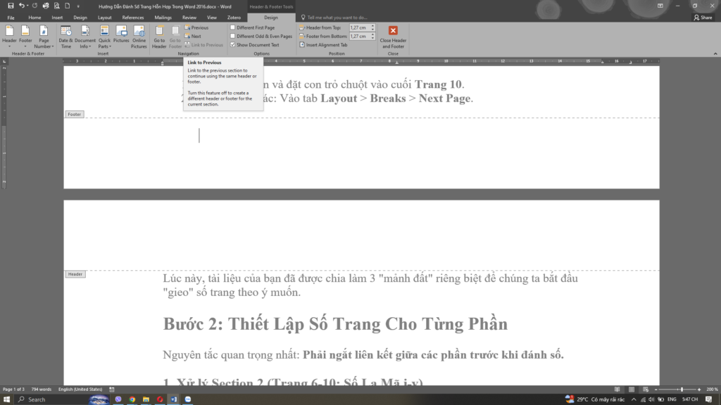This screenshot has width=721, height=405.
Task: Go to Previous header or footer section
Action: tap(196, 27)
